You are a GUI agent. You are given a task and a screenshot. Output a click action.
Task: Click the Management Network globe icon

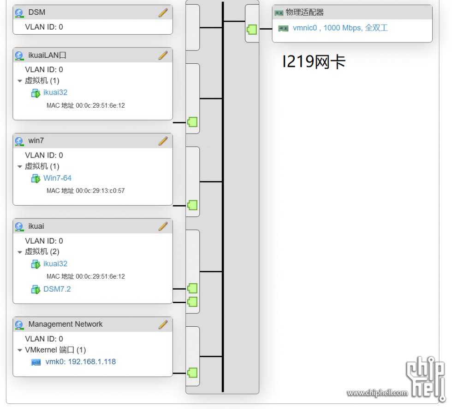[x=19, y=325]
